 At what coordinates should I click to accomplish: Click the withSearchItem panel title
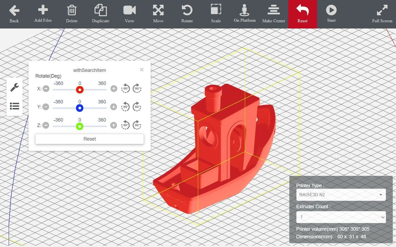[x=89, y=70]
